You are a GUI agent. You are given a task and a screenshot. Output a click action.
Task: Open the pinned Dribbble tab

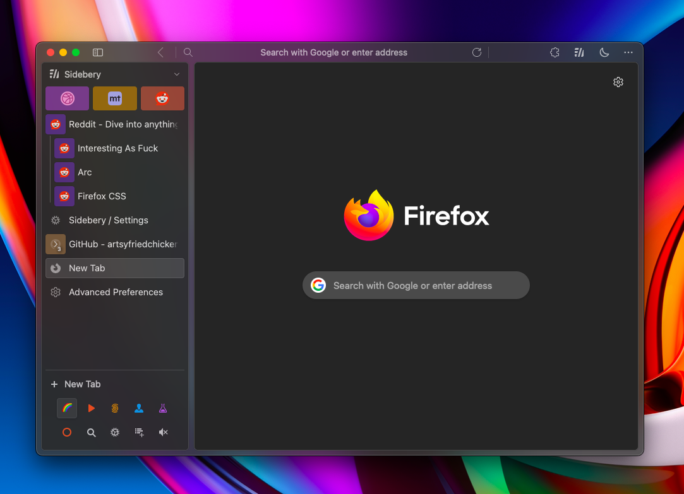coord(67,98)
